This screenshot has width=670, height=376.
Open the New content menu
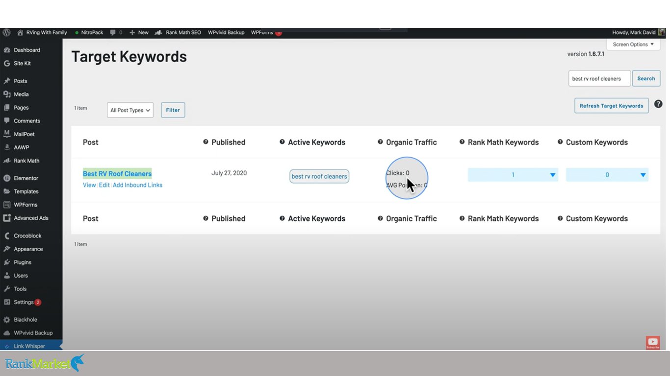coord(139,33)
